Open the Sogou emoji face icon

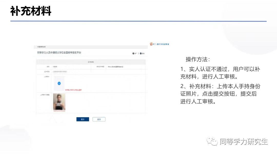pos(158,44)
